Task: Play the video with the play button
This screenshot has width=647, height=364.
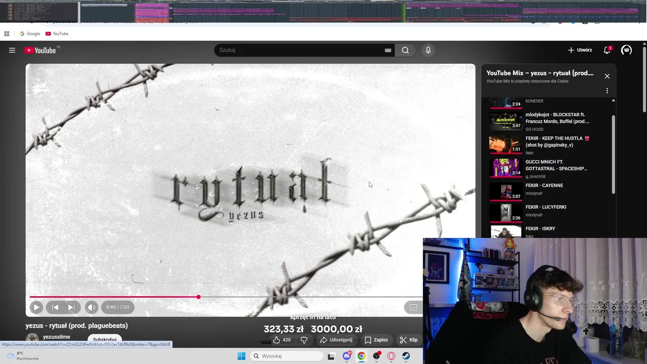Action: (x=36, y=307)
